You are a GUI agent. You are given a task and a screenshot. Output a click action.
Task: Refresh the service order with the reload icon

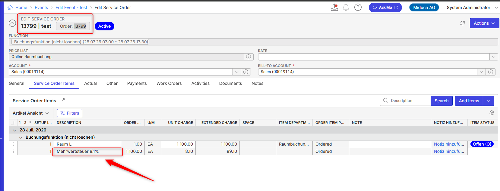pyautogui.click(x=463, y=23)
